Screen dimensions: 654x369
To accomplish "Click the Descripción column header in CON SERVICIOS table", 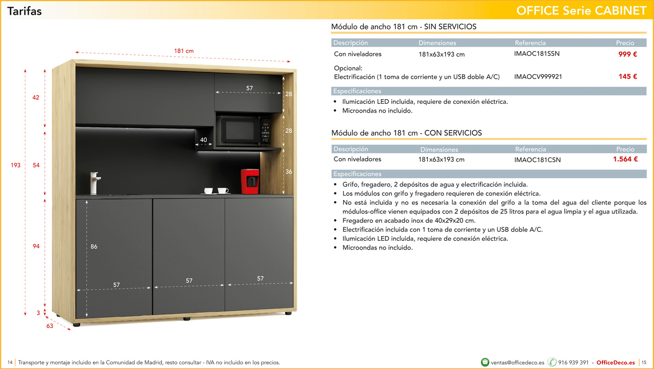I will click(351, 149).
